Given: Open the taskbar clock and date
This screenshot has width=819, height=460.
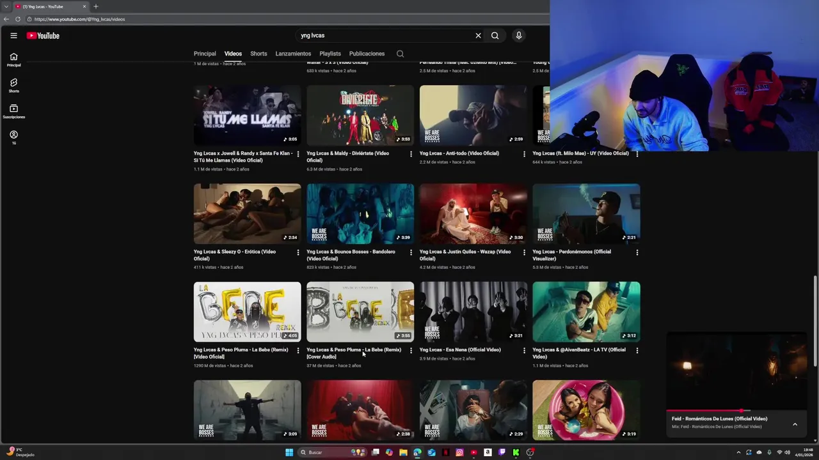Looking at the screenshot, I should point(804,452).
